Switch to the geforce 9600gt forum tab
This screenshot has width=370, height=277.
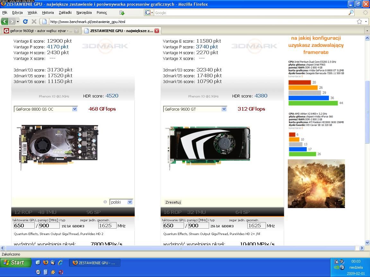(x=40, y=31)
